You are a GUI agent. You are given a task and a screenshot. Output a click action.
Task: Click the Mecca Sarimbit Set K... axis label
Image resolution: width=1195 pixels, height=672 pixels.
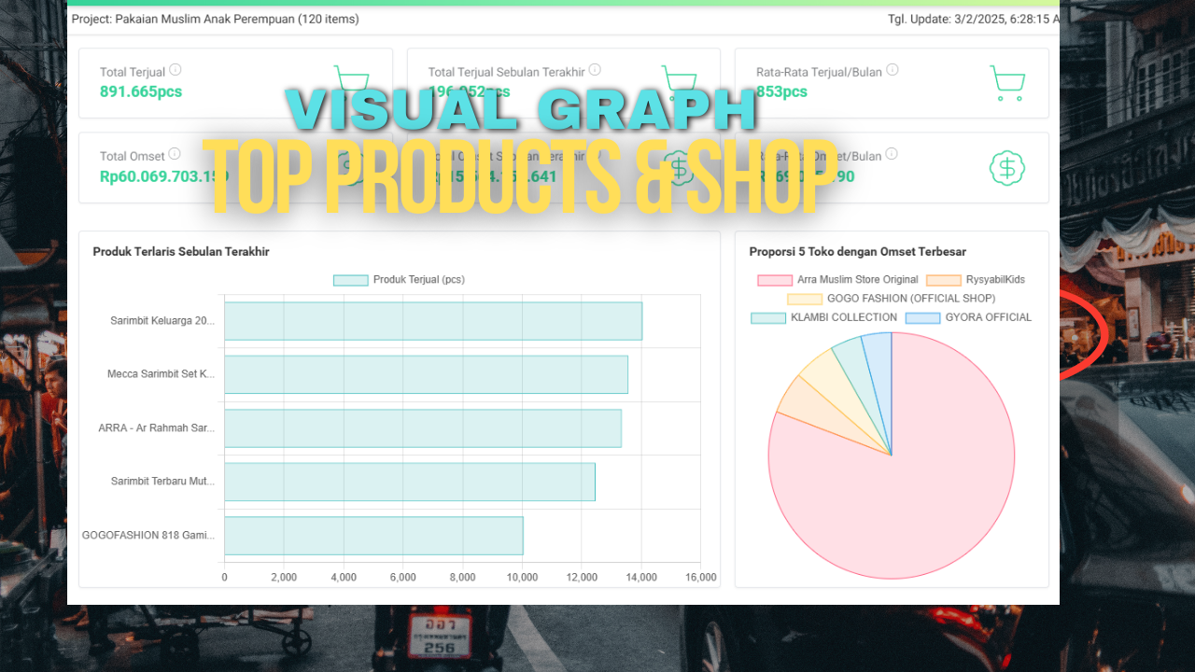[161, 374]
